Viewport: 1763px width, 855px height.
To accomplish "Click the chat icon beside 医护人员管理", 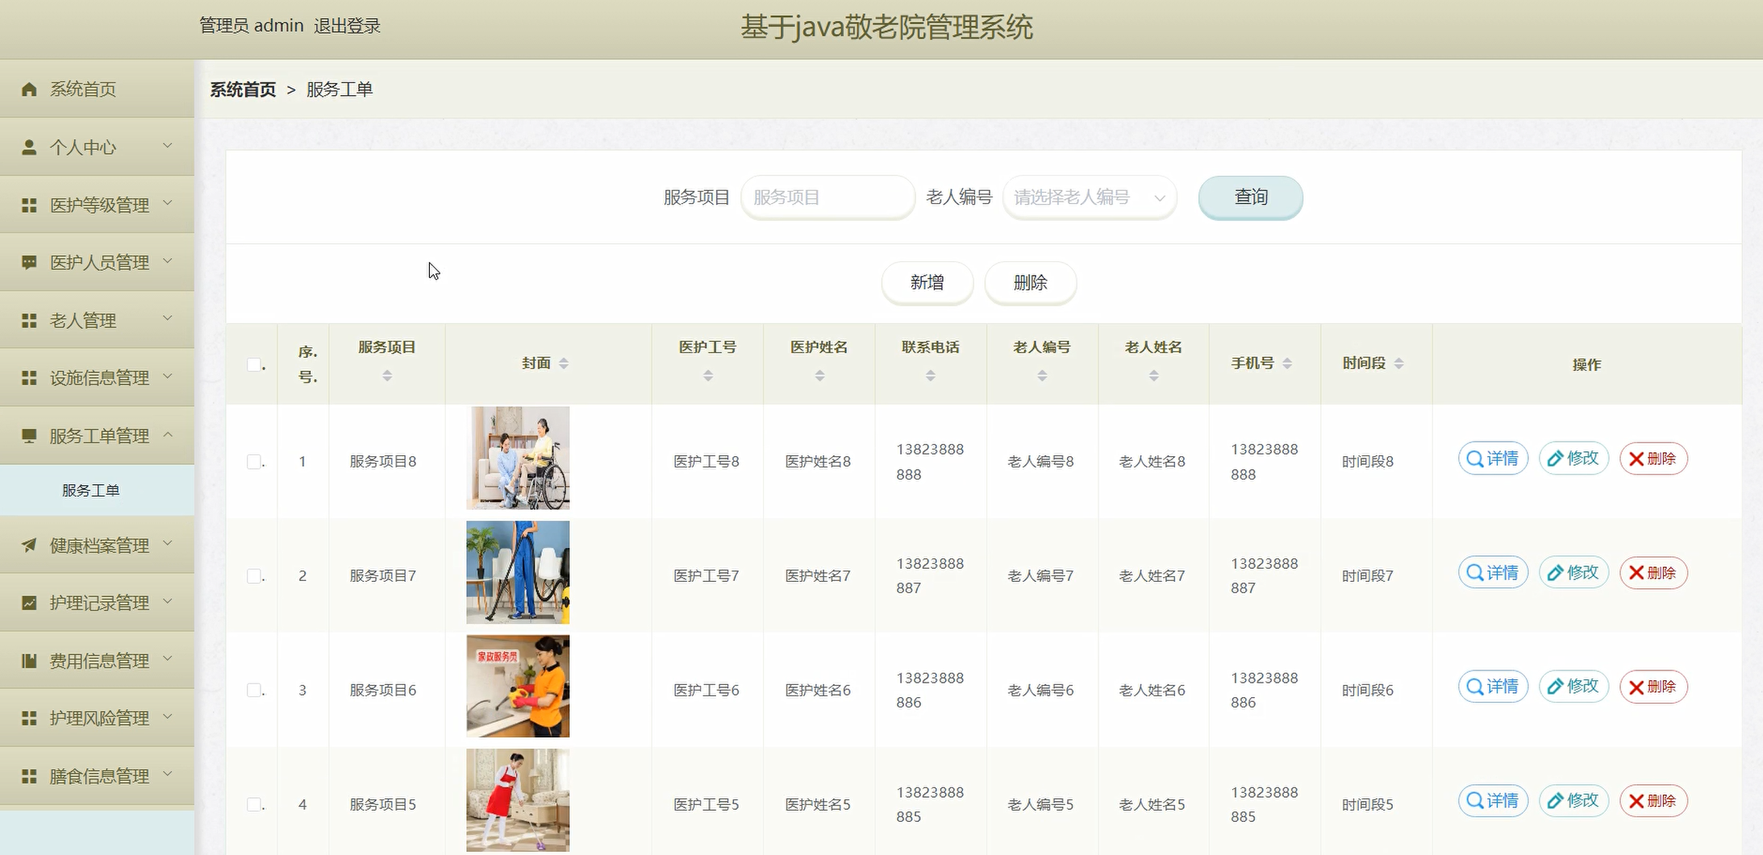I will (29, 263).
